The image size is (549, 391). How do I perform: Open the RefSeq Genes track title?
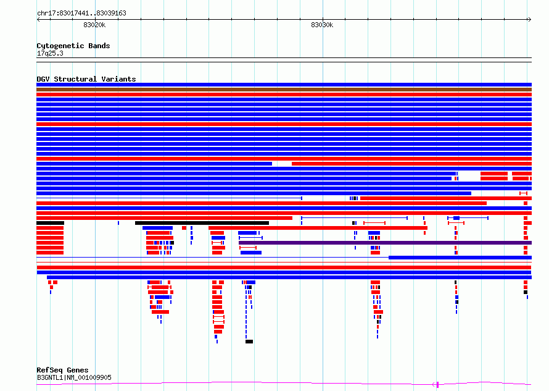point(62,370)
